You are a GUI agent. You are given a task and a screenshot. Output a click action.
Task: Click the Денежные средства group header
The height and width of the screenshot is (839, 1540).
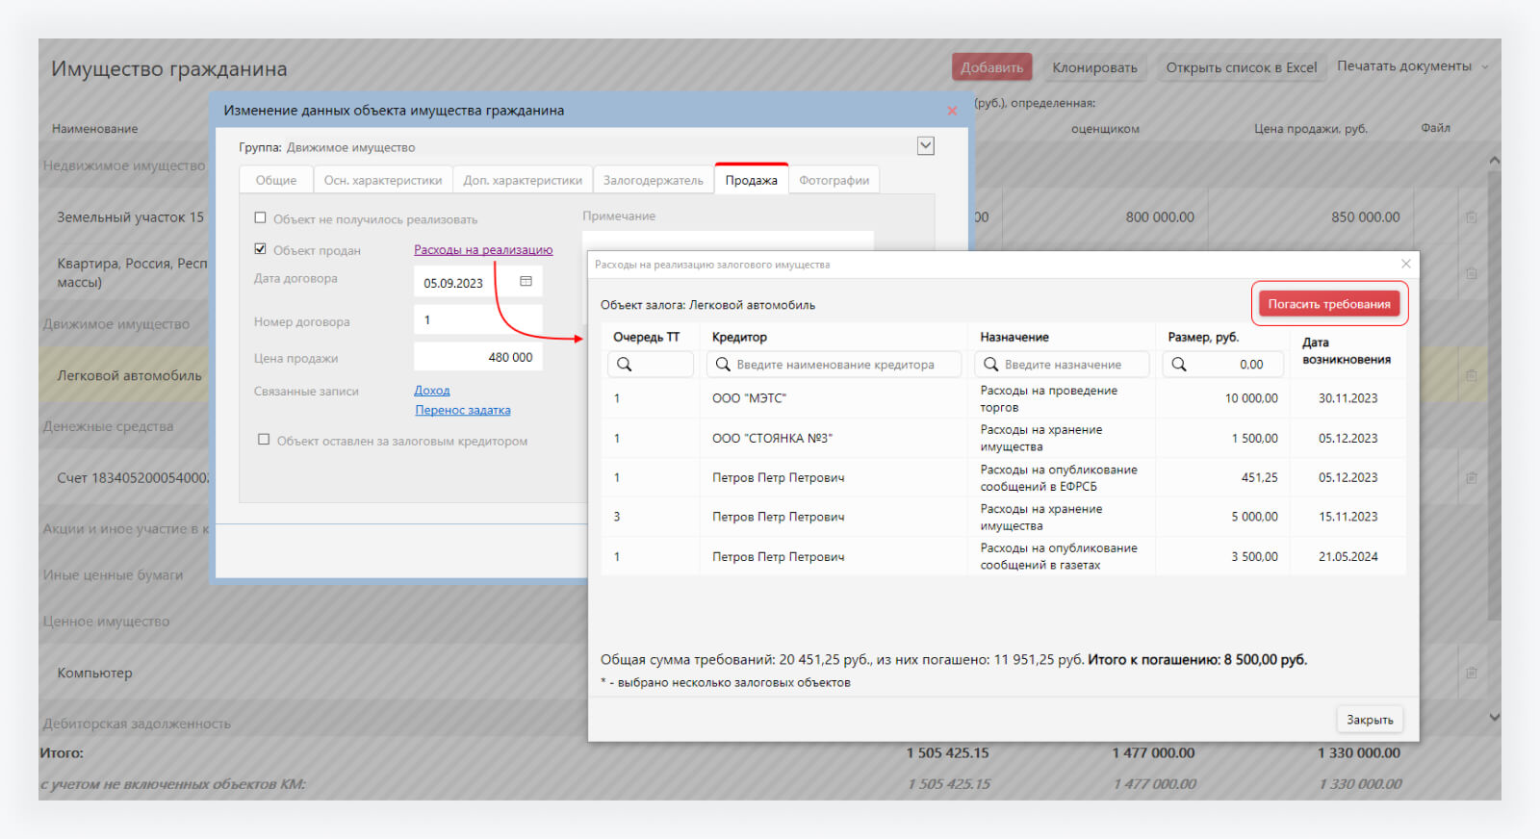pos(108,426)
